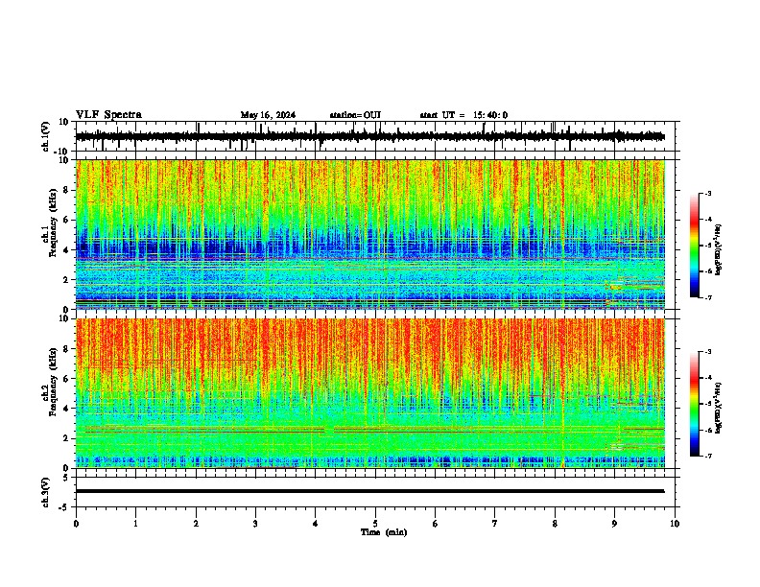This screenshot has height=587, width=760.
Task: Click the ch.3 flat voltage trace
Action: (x=369, y=491)
